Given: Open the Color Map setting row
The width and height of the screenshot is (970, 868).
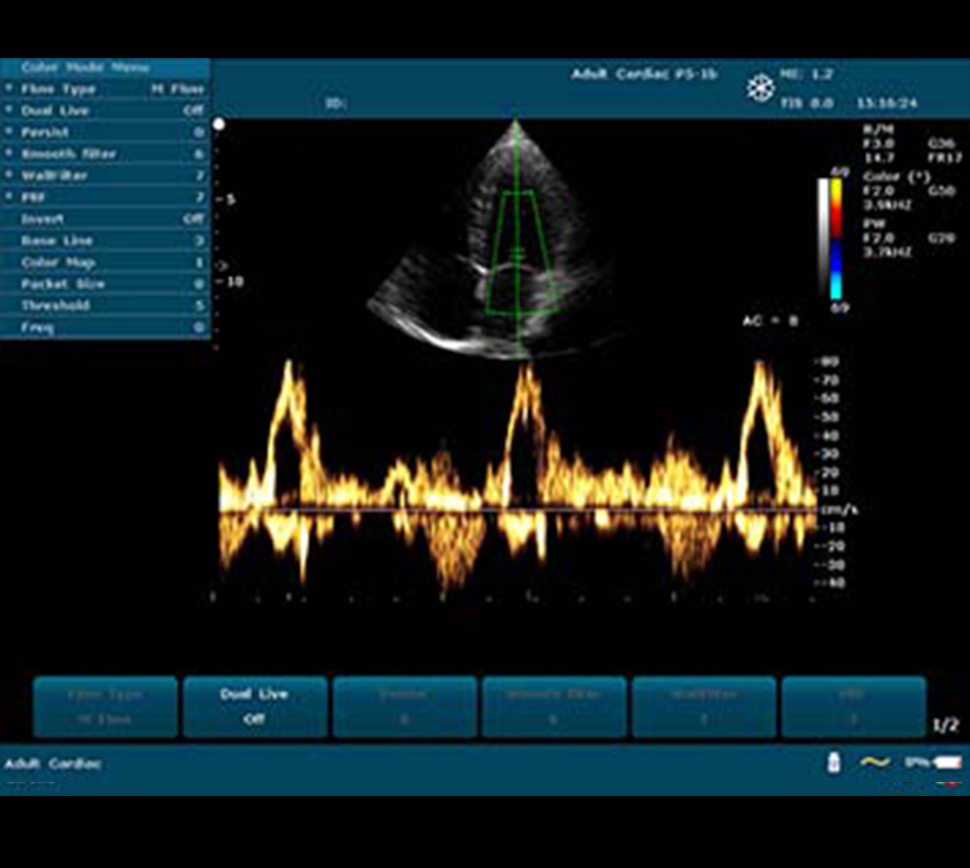Looking at the screenshot, I should [x=105, y=262].
